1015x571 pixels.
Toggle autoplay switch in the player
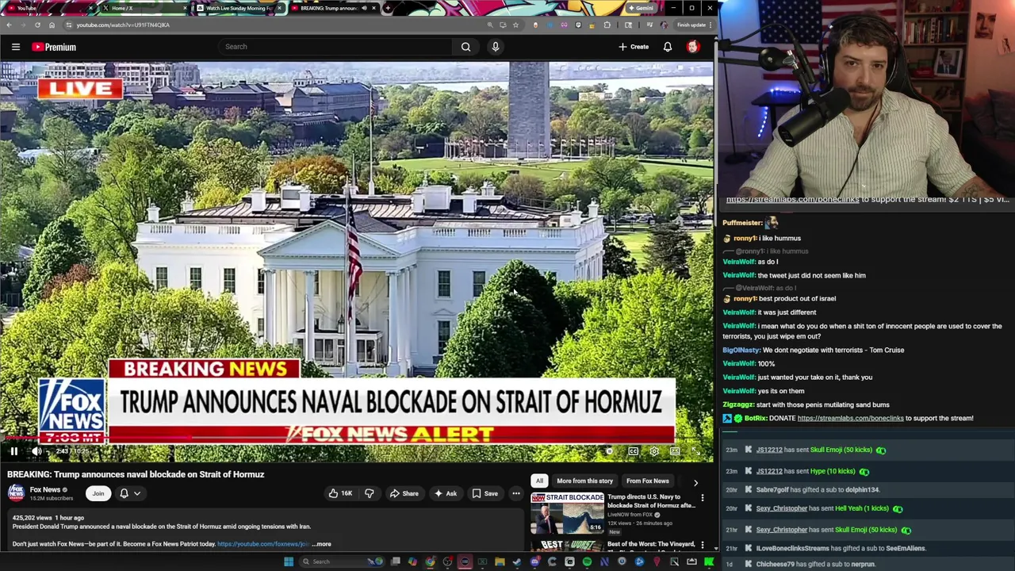(x=609, y=451)
